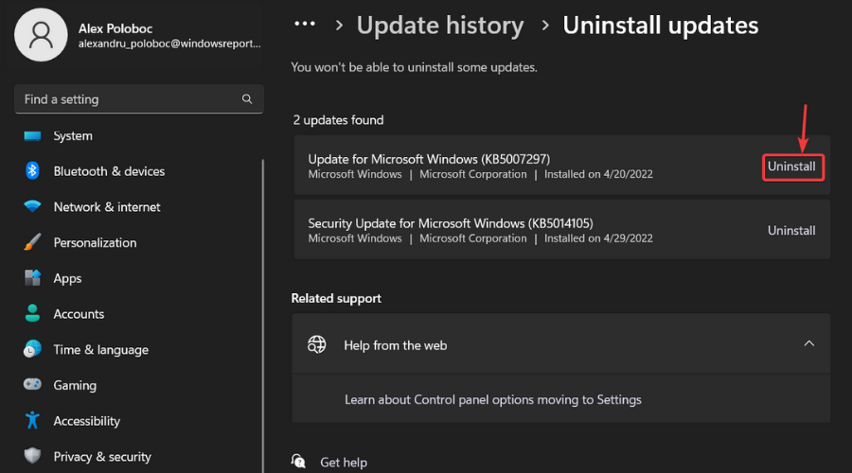
Task: Click the Find a setting search field
Action: 139,98
